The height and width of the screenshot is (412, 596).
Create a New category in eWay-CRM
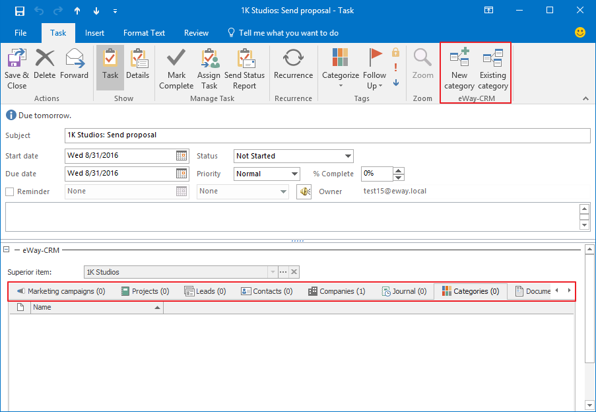459,69
